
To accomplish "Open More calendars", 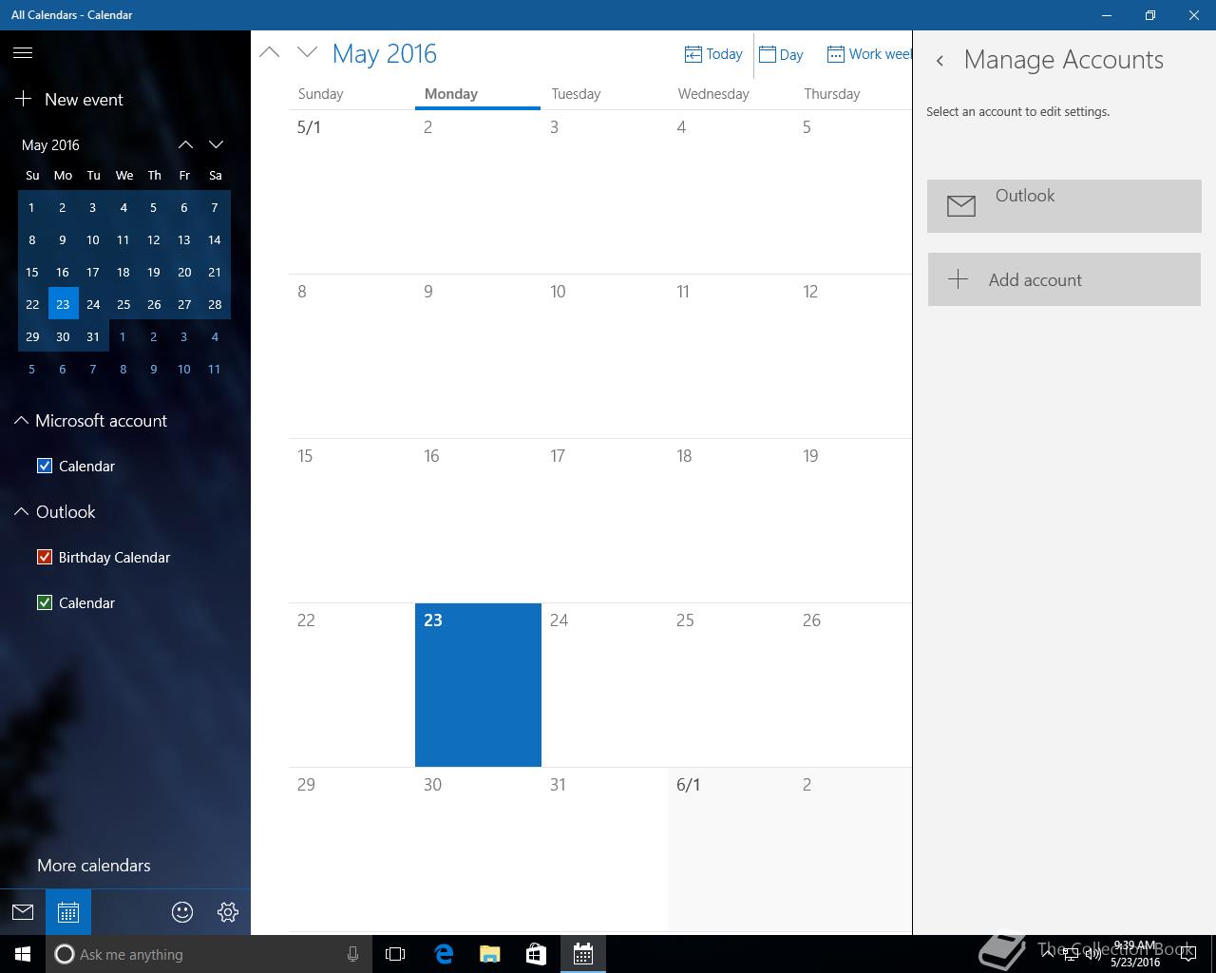I will (94, 866).
